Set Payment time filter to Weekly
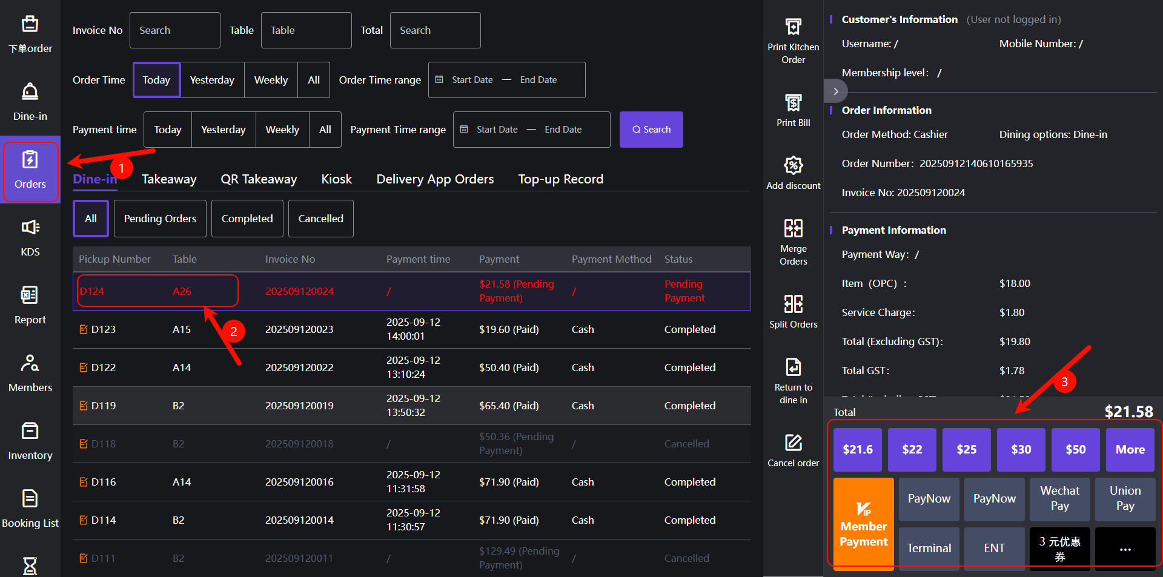Screen dimensions: 1163x577 (x=282, y=130)
